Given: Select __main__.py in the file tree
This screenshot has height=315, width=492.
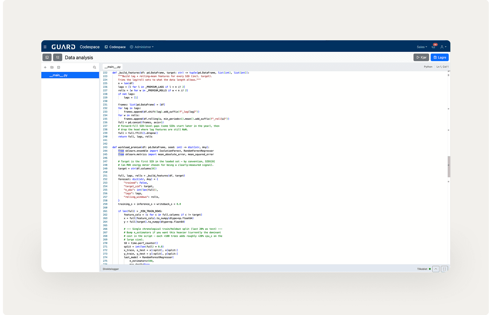Looking at the screenshot, I should coord(70,75).
